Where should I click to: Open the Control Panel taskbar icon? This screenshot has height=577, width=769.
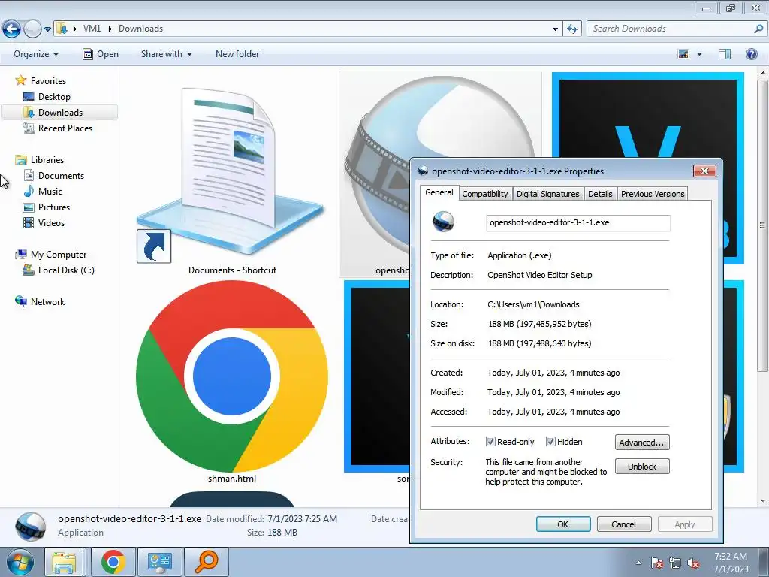tap(160, 562)
